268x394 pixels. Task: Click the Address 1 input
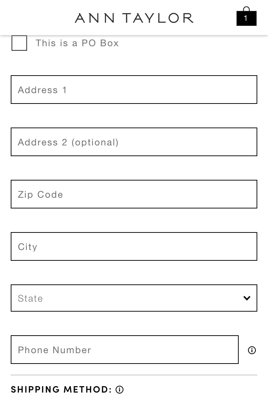point(134,90)
